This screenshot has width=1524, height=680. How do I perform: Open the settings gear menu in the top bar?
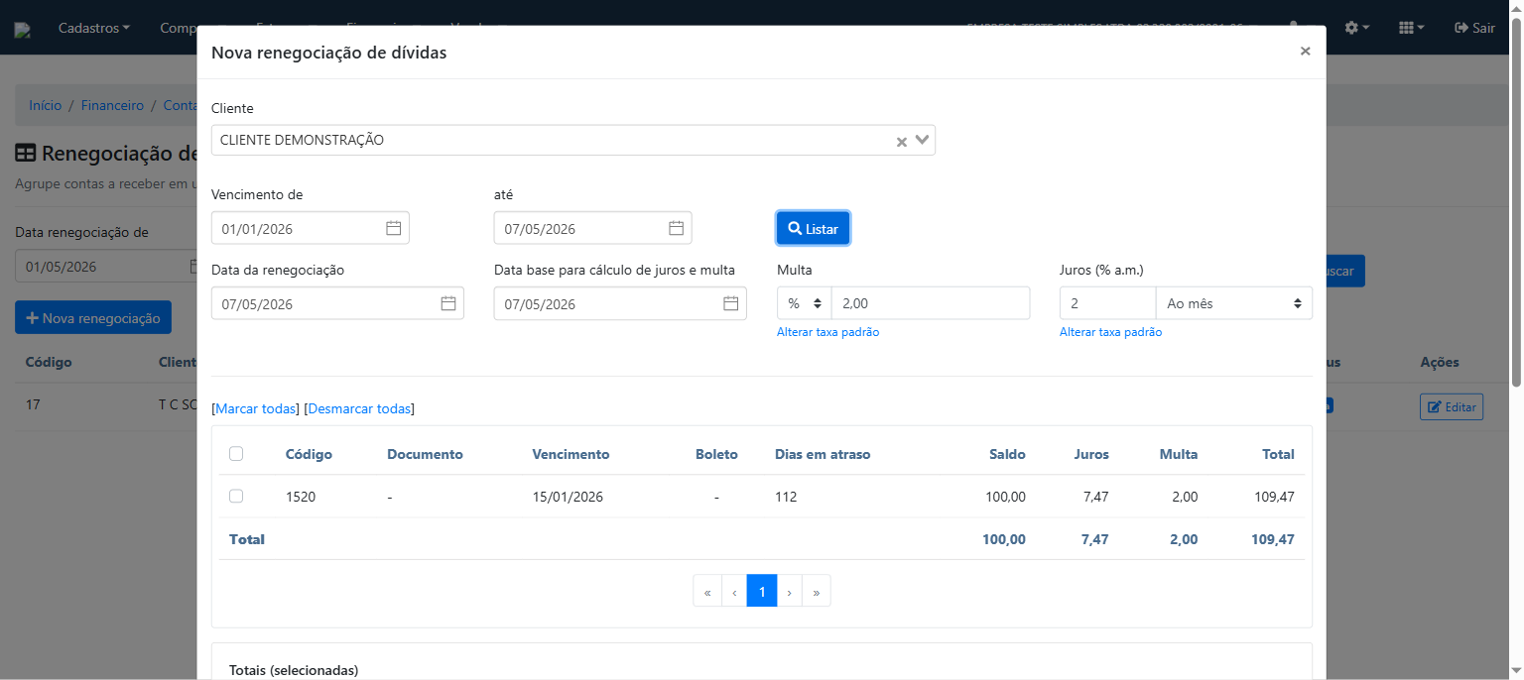(1356, 28)
